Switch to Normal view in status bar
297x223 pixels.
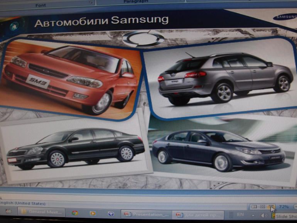[254, 207]
